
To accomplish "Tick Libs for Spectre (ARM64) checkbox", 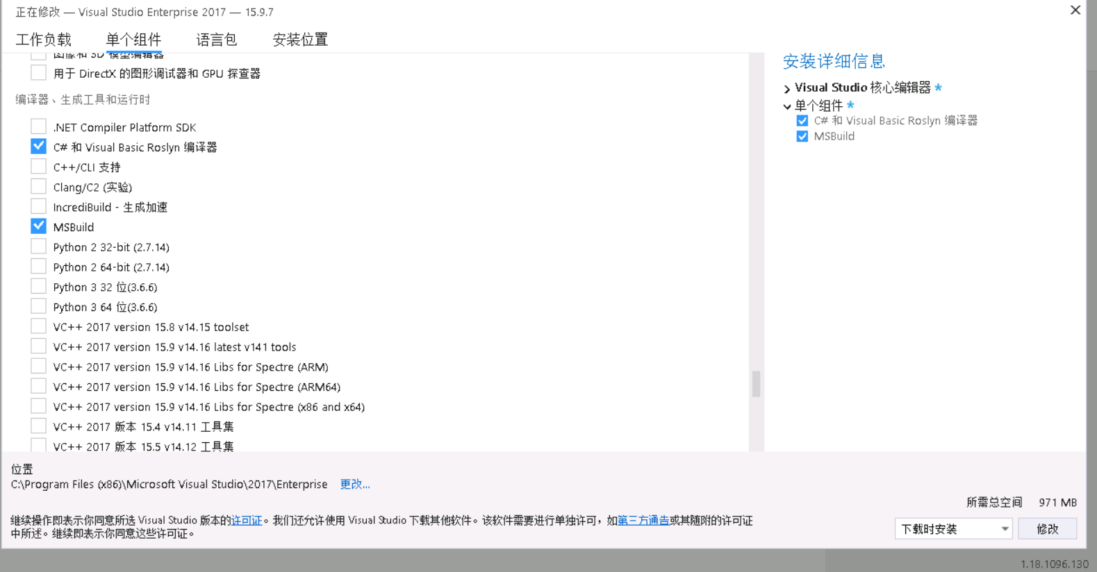I will click(x=39, y=386).
